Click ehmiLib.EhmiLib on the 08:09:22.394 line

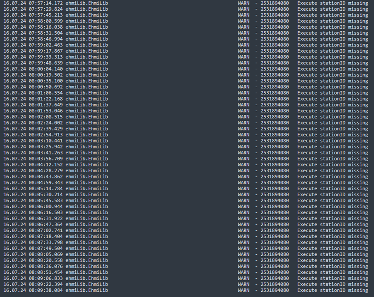(87, 284)
